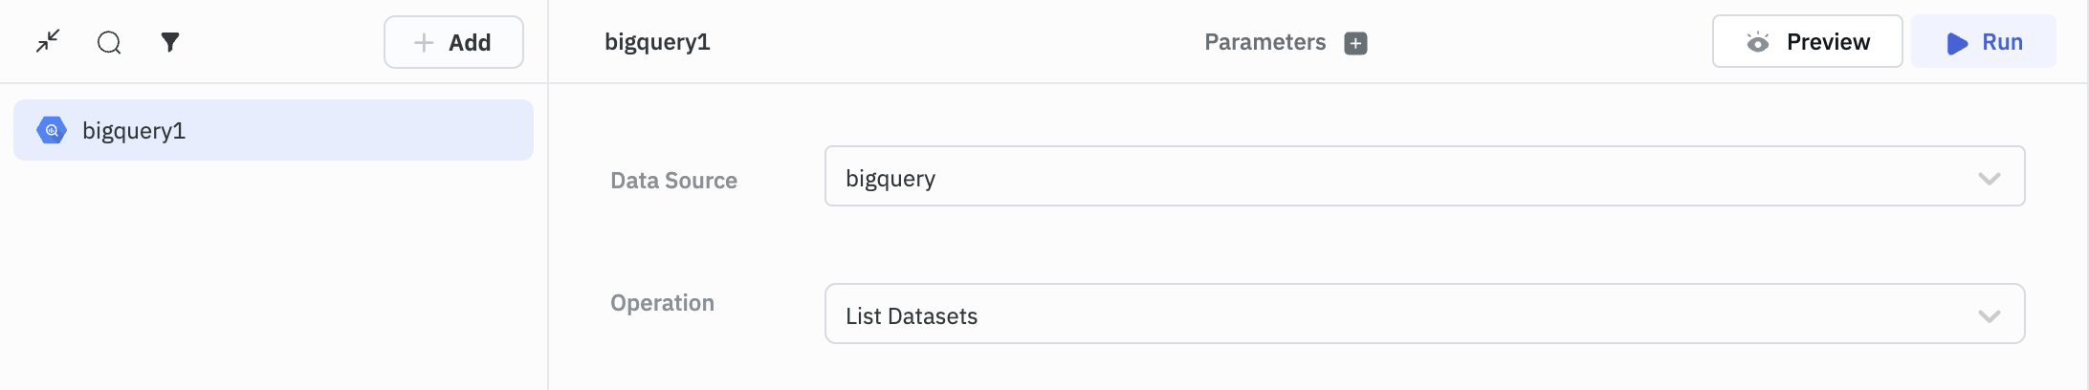Expand Operation using its chevron arrow
This screenshot has height=390, width=2089.
[1990, 316]
